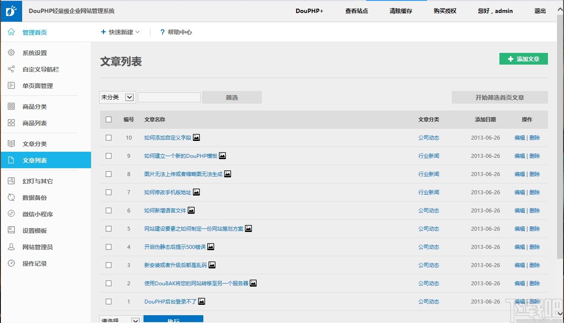Screen dimensions: 564x323
Task: Open article 新安装或者升级后都是乱码
Action: pos(176,265)
